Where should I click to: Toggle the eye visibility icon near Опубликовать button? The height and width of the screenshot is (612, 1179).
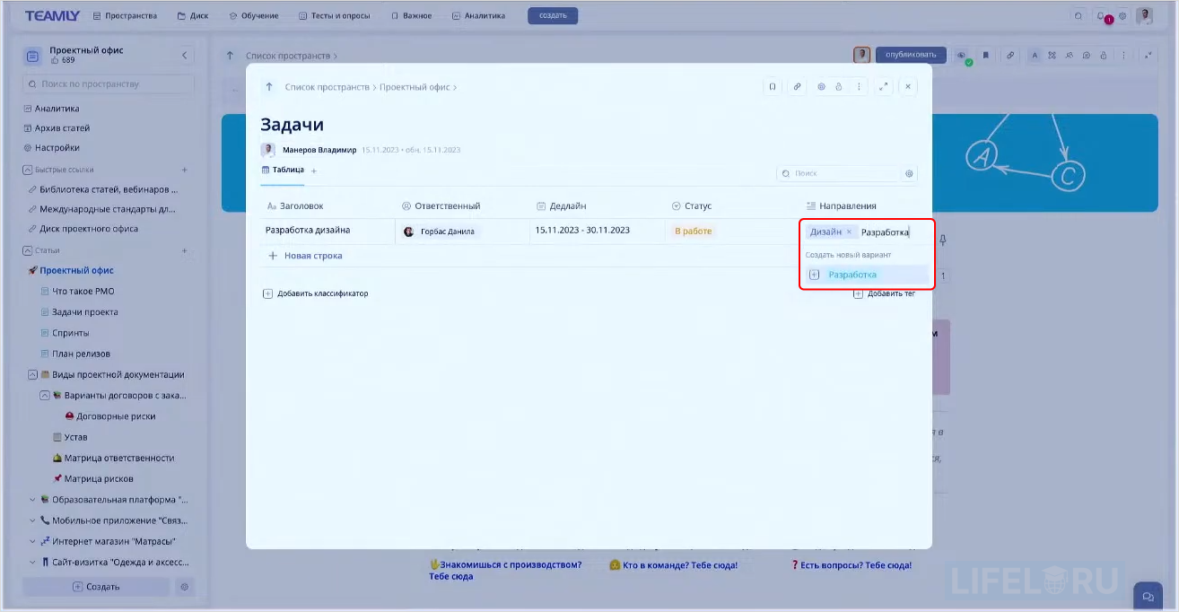(962, 55)
